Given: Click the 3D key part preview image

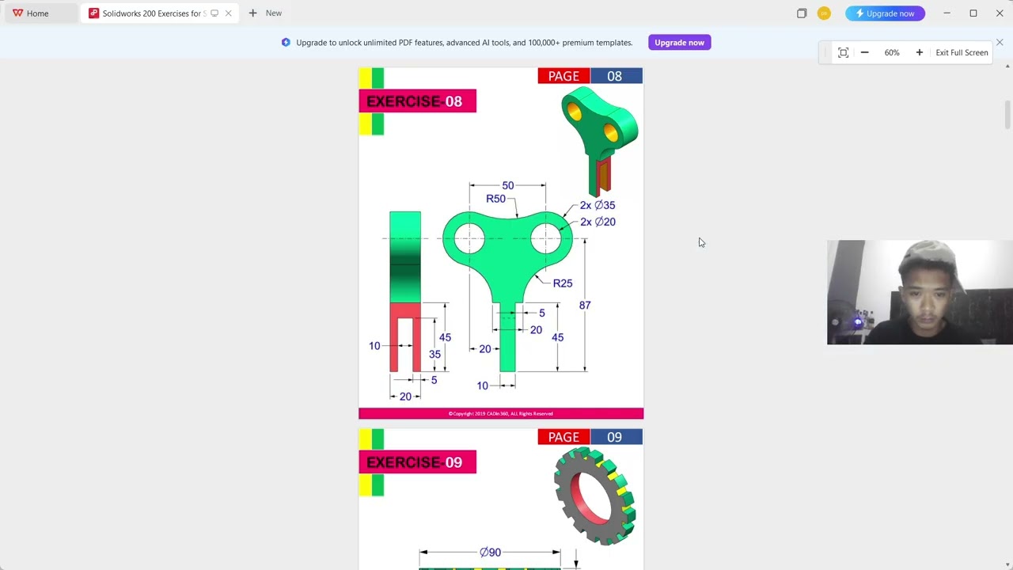Looking at the screenshot, I should click(600, 141).
